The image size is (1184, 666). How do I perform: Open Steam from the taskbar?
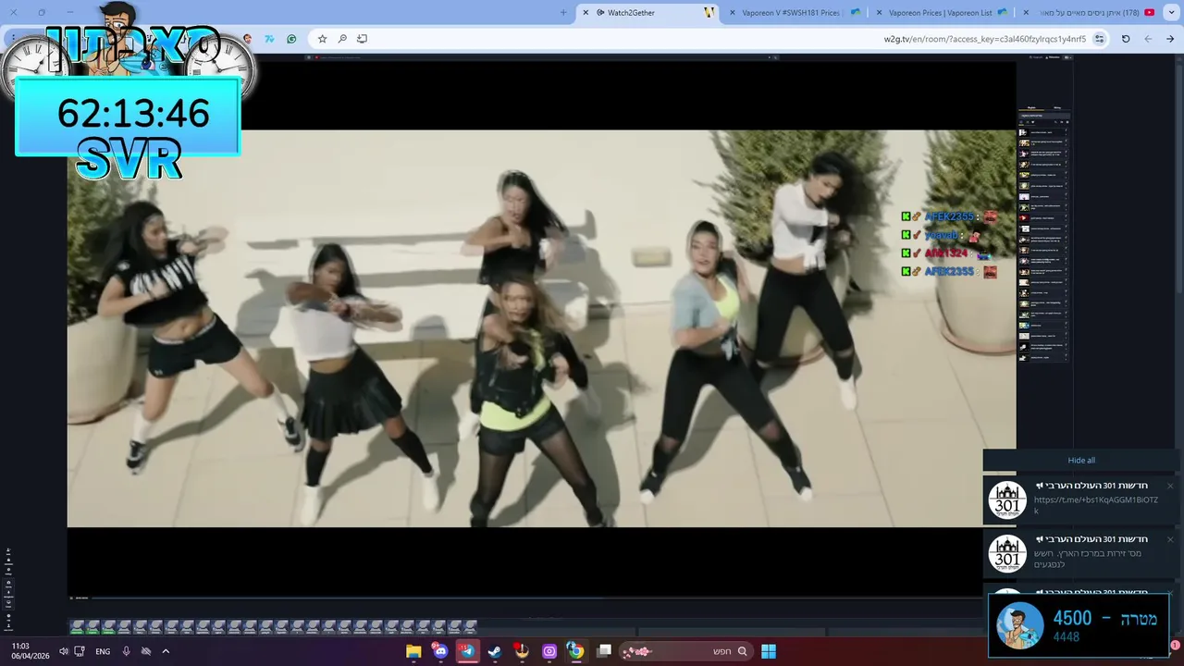point(495,651)
